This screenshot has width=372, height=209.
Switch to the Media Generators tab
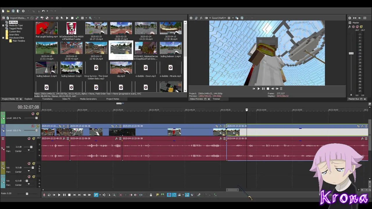pos(88,99)
